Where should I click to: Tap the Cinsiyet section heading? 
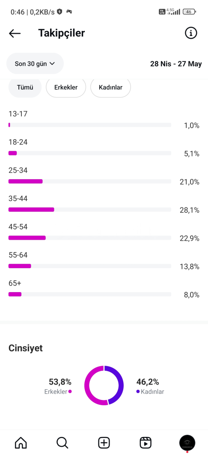point(26,348)
